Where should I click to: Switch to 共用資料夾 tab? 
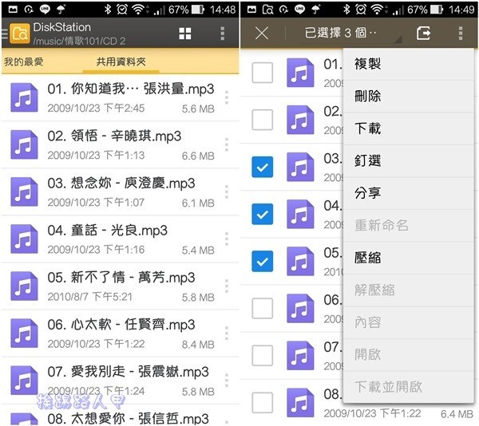pyautogui.click(x=121, y=62)
